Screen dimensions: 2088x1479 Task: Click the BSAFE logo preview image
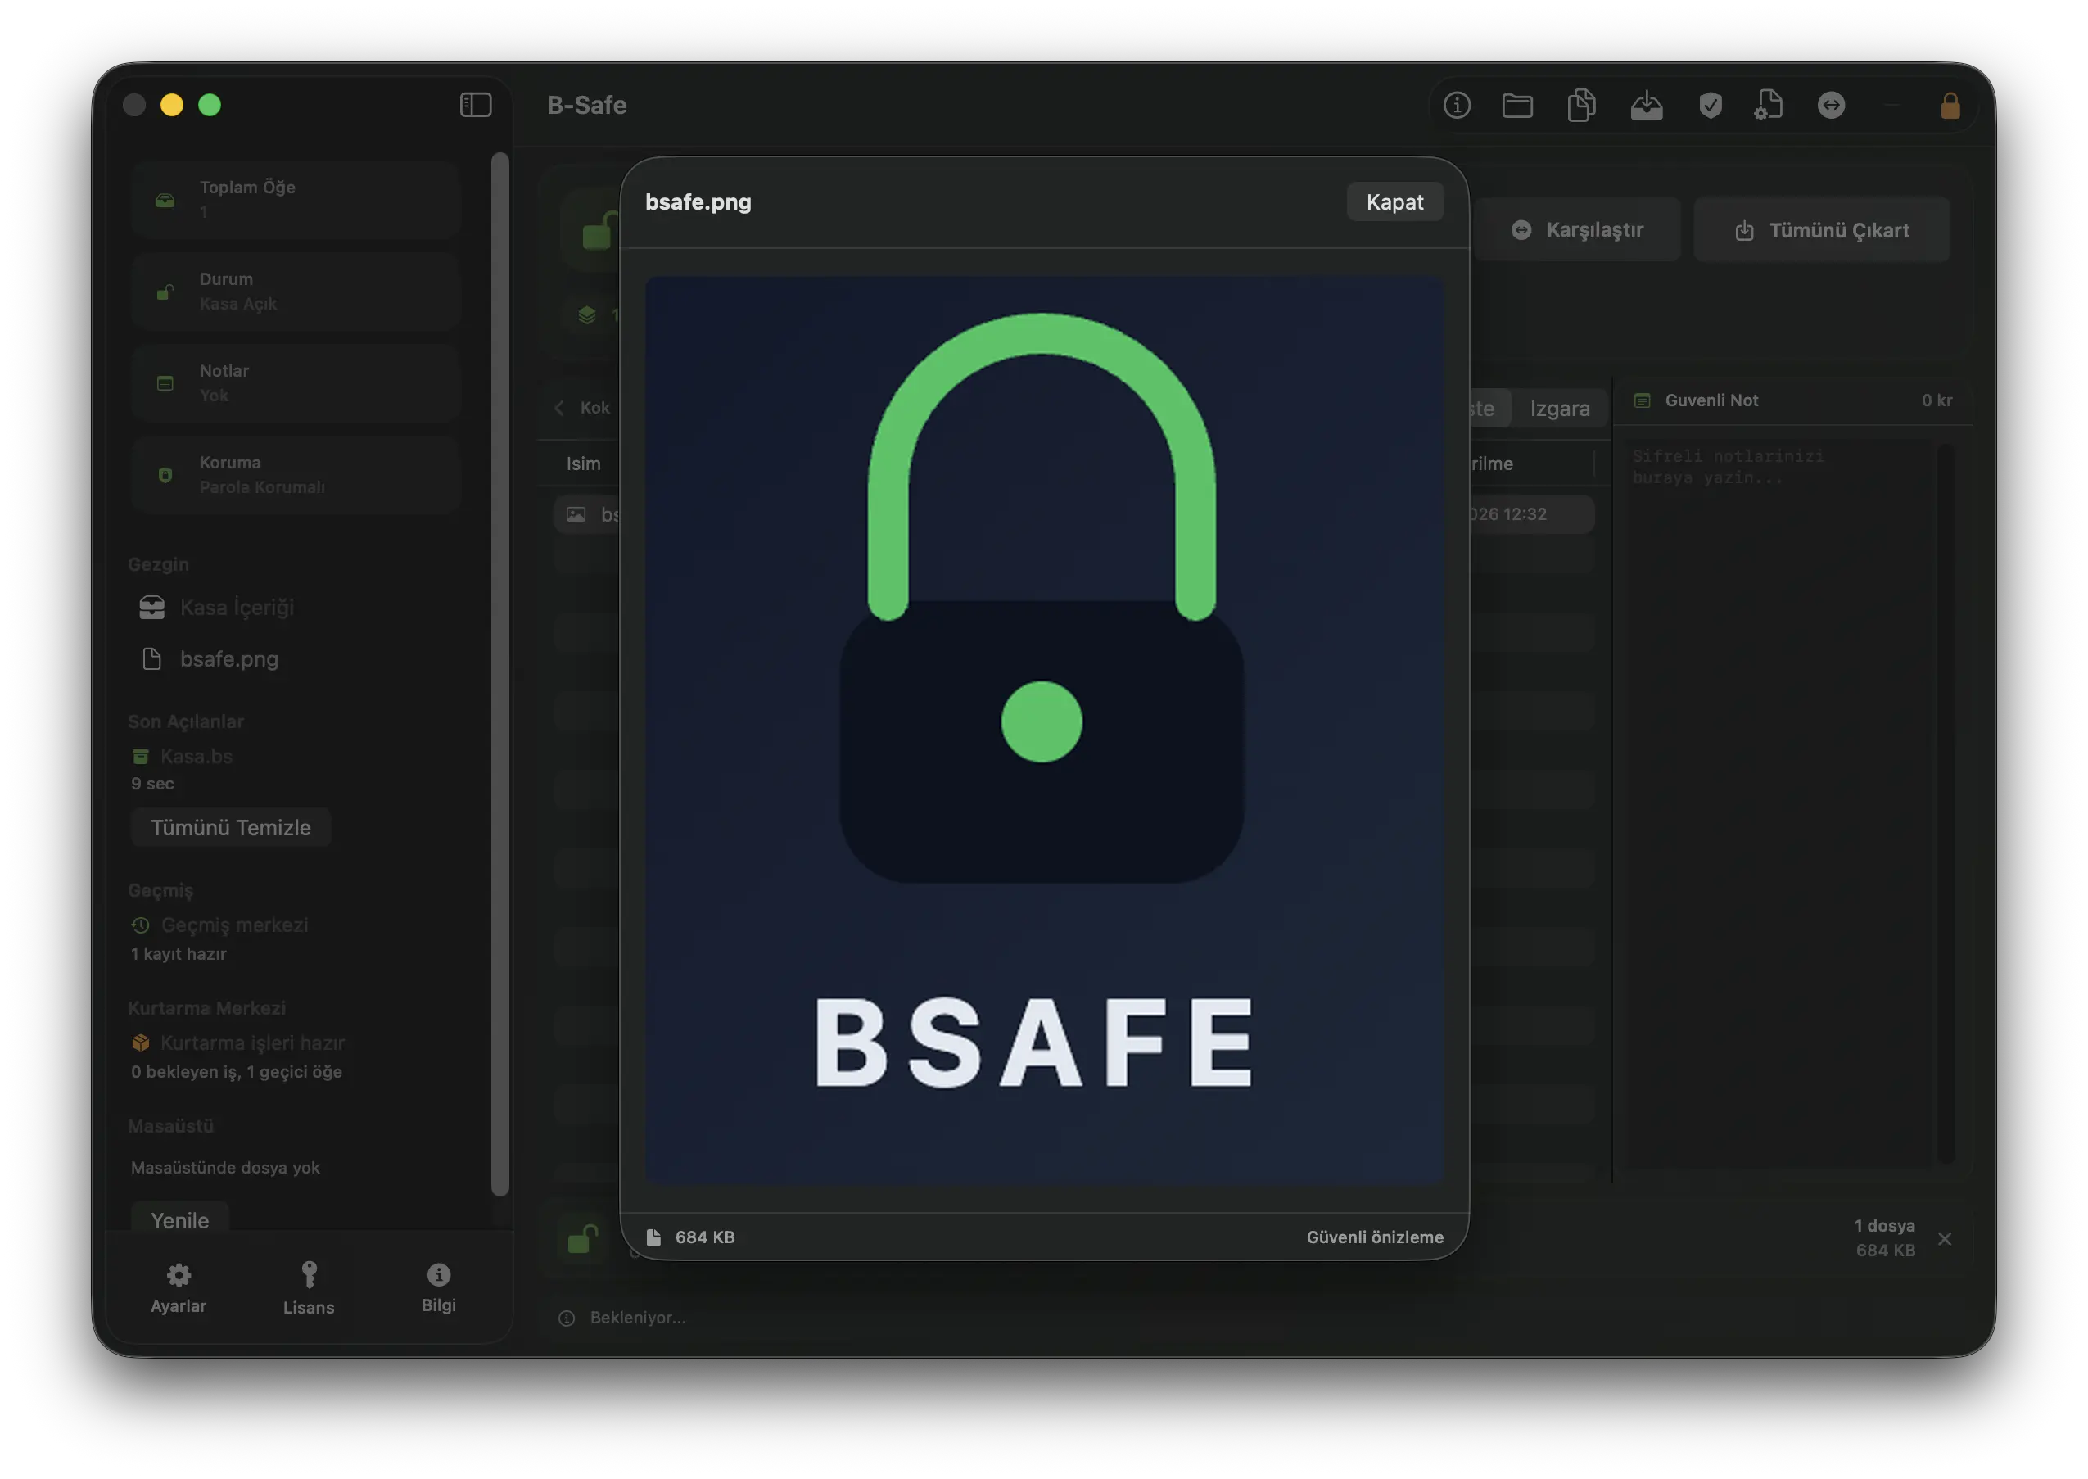[x=1043, y=730]
